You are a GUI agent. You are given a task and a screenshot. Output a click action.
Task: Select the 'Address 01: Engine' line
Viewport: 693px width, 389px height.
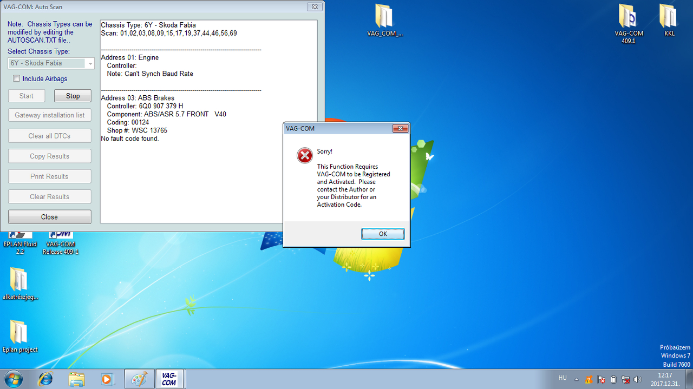pos(130,57)
